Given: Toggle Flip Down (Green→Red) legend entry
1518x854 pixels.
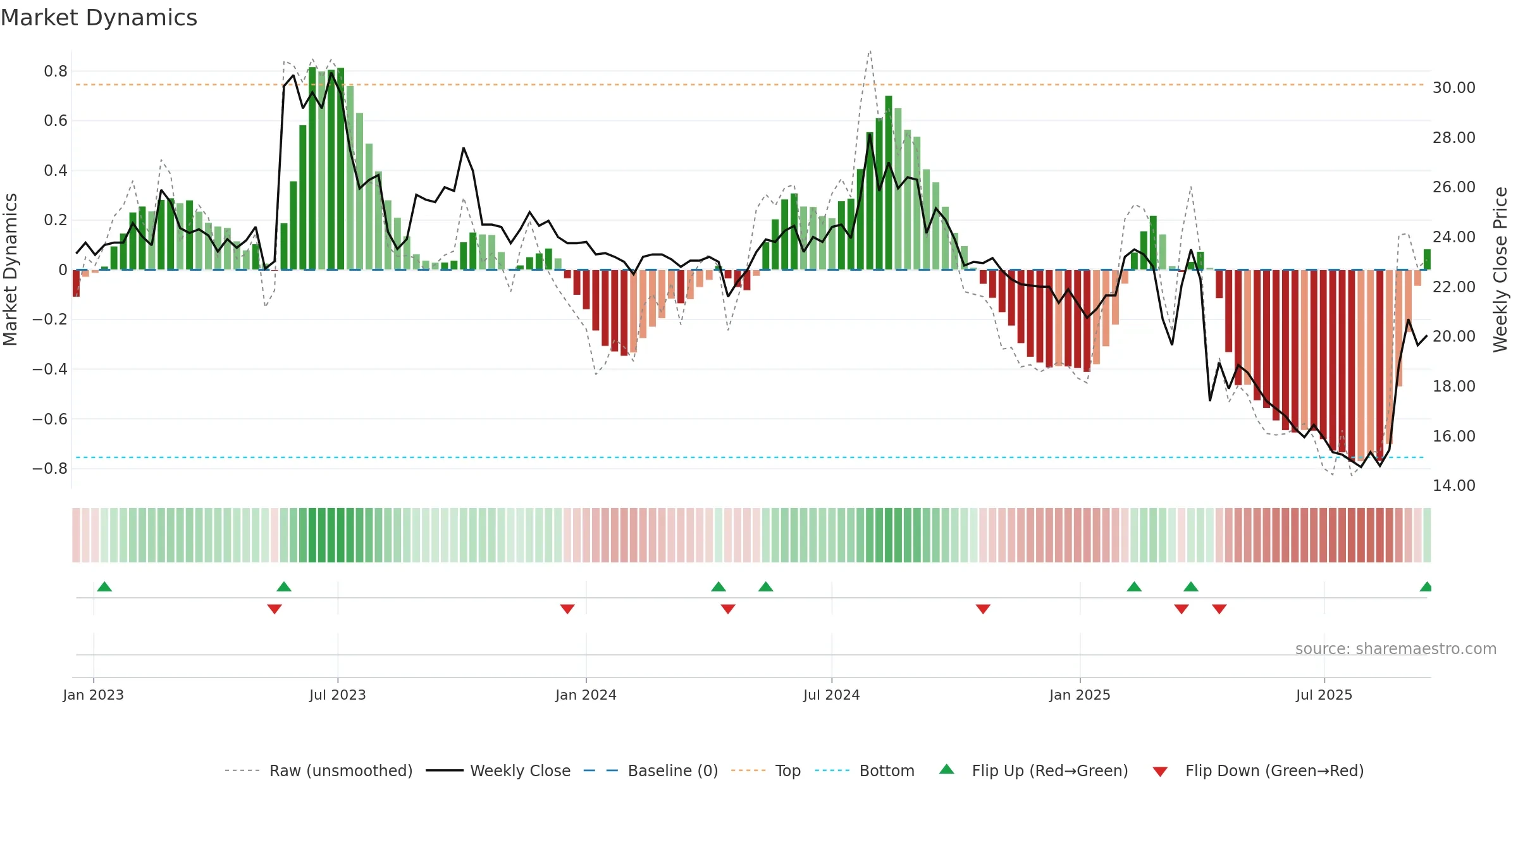Looking at the screenshot, I should pyautogui.click(x=1257, y=770).
